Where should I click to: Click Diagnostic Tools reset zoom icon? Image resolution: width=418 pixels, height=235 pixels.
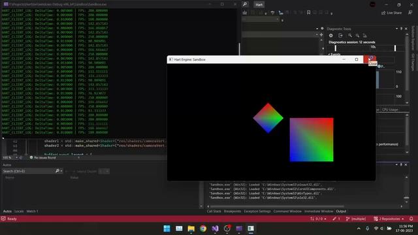coord(364,35)
